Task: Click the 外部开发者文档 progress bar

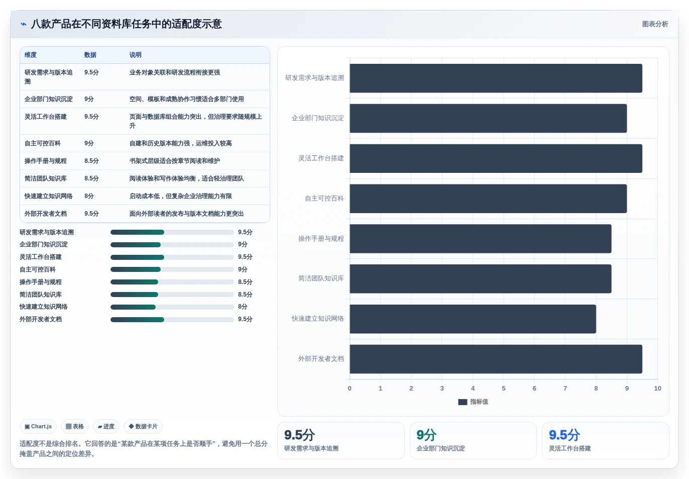Action: coord(172,320)
